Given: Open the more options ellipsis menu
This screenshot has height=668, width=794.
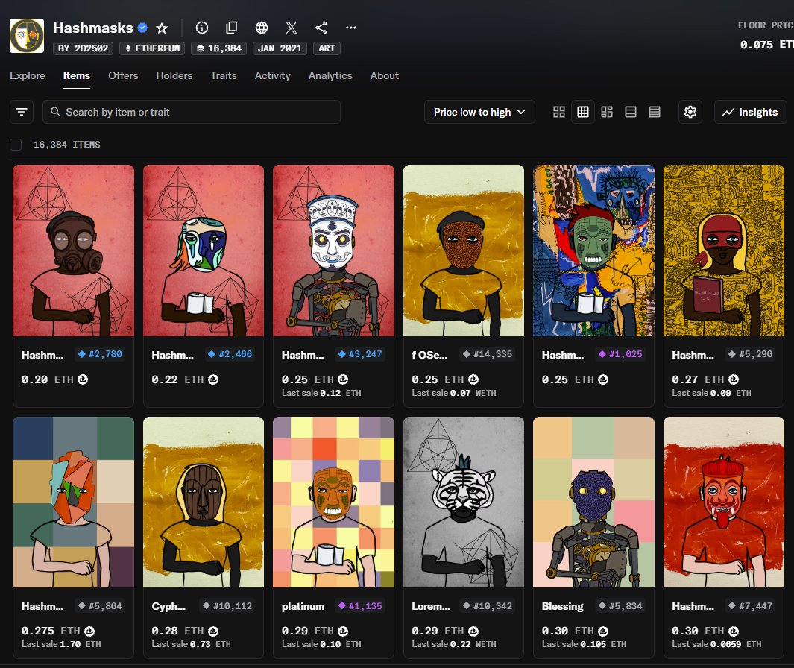Looking at the screenshot, I should click(351, 28).
